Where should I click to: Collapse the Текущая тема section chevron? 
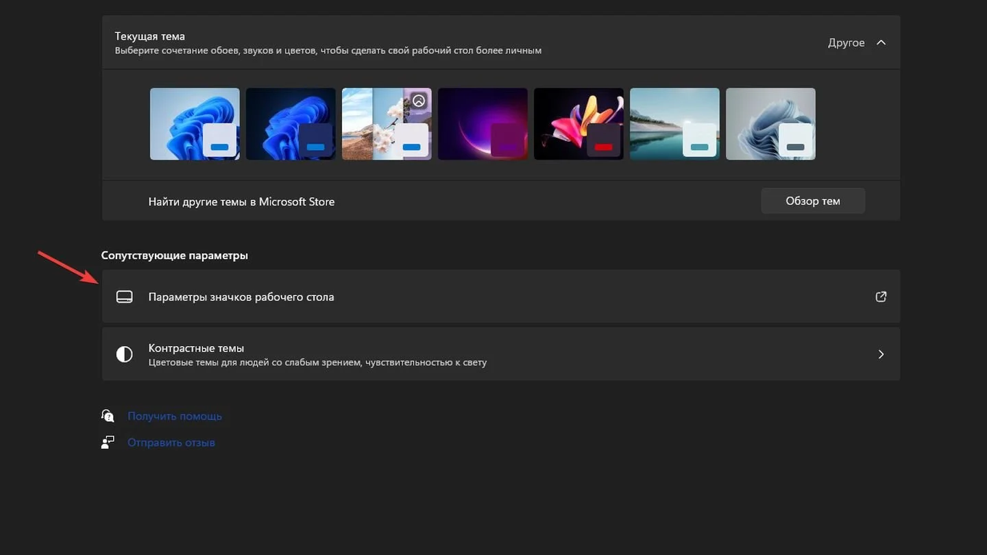[881, 42]
